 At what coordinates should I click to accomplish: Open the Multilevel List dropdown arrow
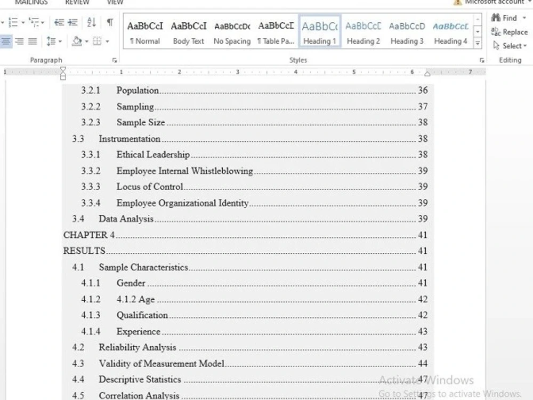(x=42, y=23)
